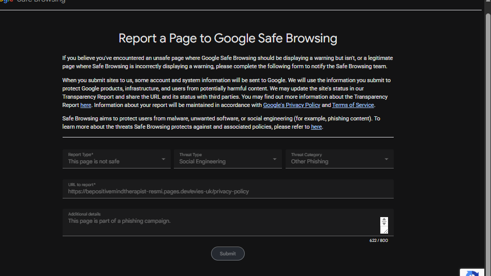The width and height of the screenshot is (491, 276).
Task: Click the URL to report field
Action: [228, 189]
